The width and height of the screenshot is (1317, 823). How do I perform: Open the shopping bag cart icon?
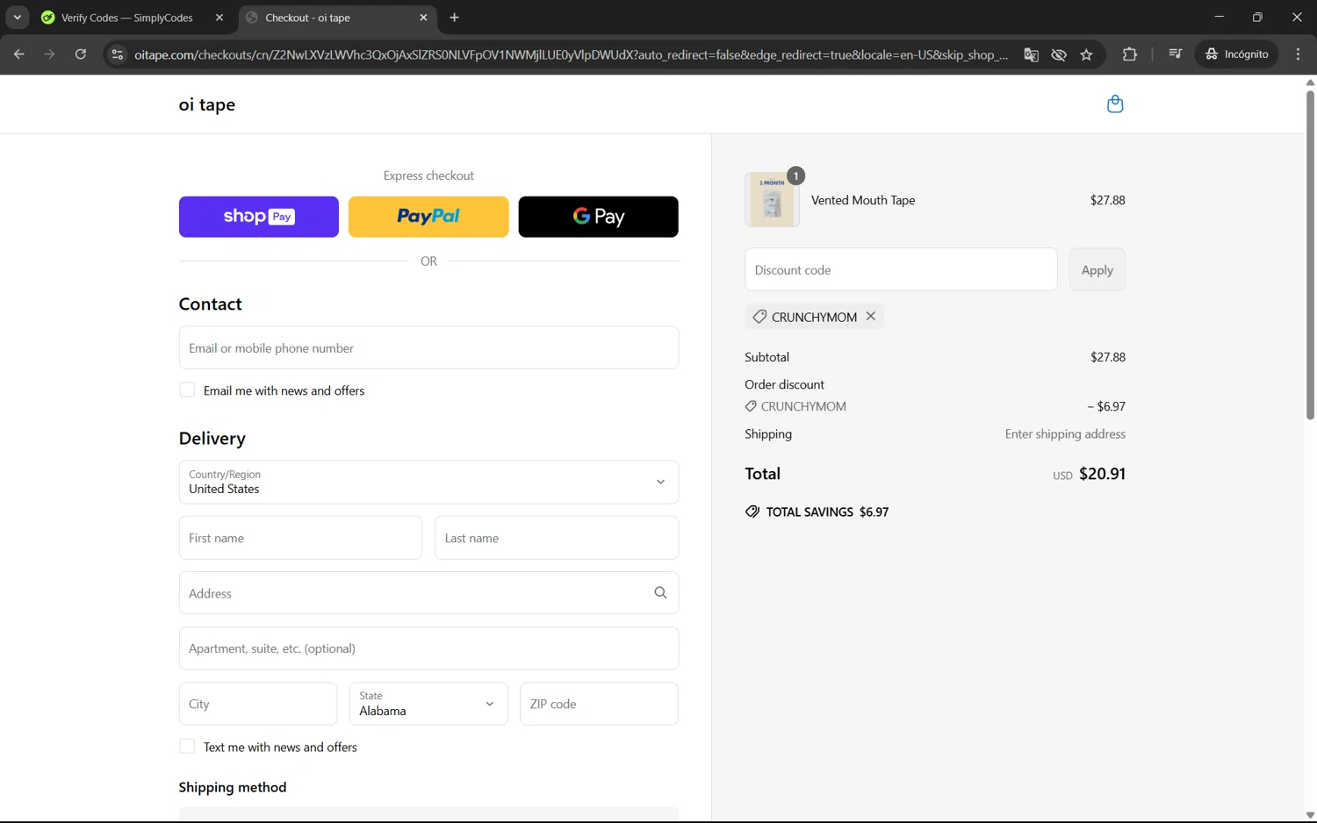[1115, 104]
